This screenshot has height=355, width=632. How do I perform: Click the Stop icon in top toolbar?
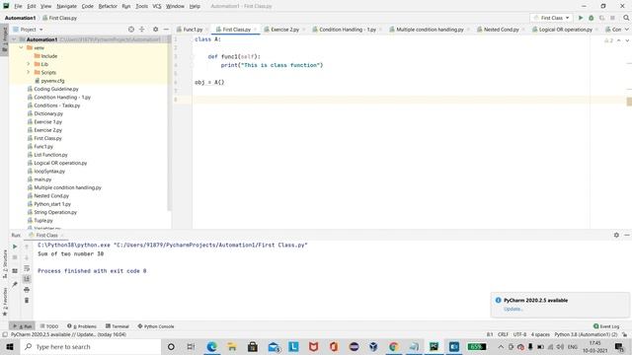[612, 18]
